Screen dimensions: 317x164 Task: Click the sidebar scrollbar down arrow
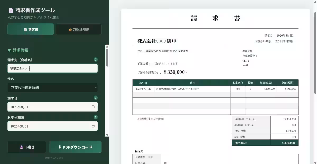[x=107, y=135]
